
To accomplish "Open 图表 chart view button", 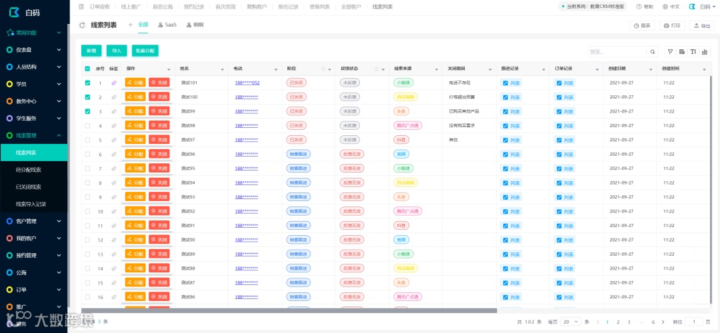I will pos(642,26).
